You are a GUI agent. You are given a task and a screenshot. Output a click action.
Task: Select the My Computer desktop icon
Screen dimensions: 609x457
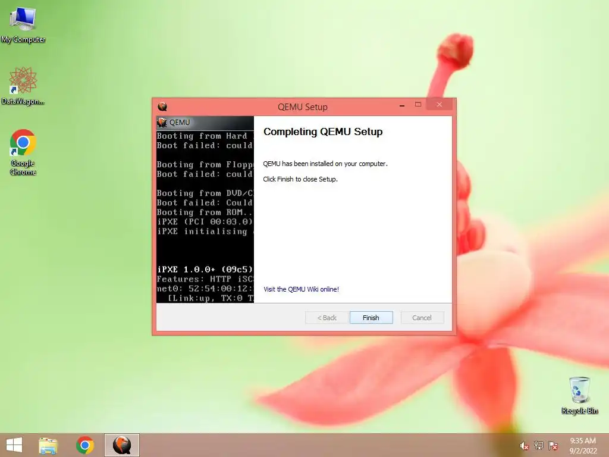[23, 25]
